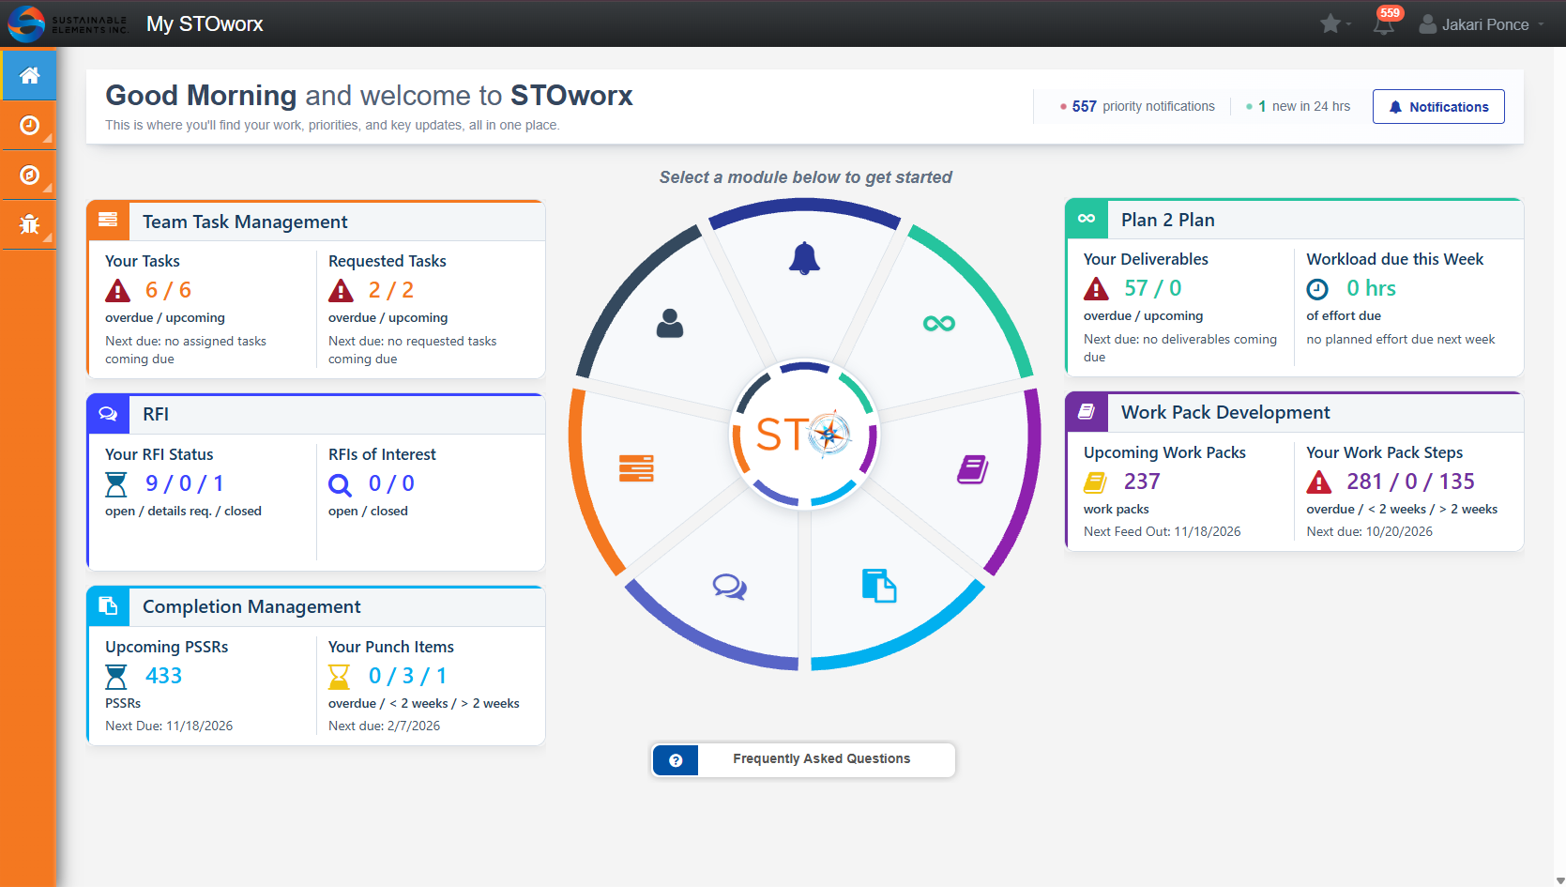Click the Your Tasks 6 / 6 count

click(x=168, y=290)
